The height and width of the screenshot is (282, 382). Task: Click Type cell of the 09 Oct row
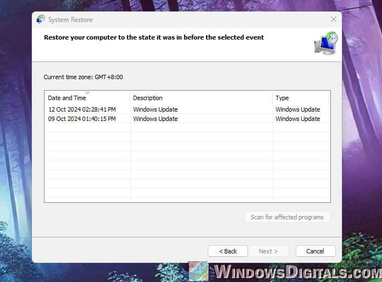coord(298,119)
